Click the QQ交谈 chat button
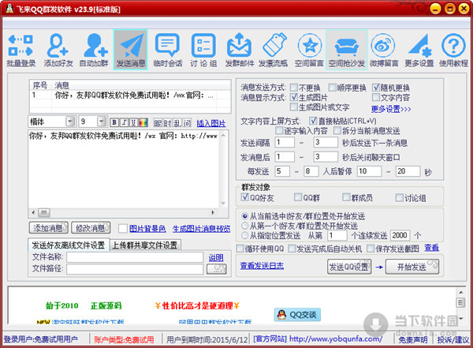Screen dimensions: 473x348 coord(297,315)
